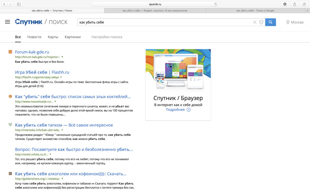
Task: Open the тапком — Всё самое интересное result
Action: (64, 125)
